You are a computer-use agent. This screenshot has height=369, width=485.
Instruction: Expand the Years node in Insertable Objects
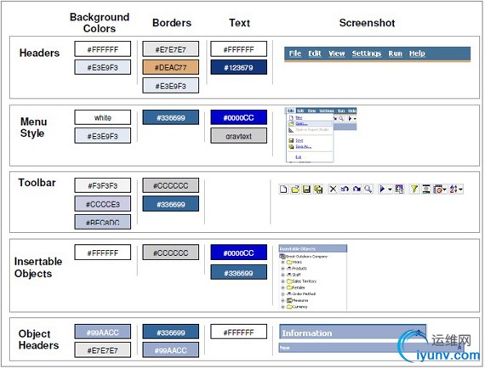(282, 263)
